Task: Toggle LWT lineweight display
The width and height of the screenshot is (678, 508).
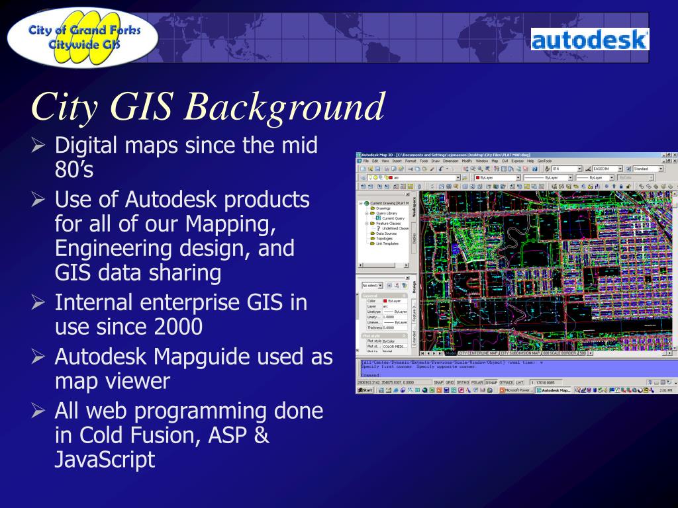Action: (x=519, y=382)
